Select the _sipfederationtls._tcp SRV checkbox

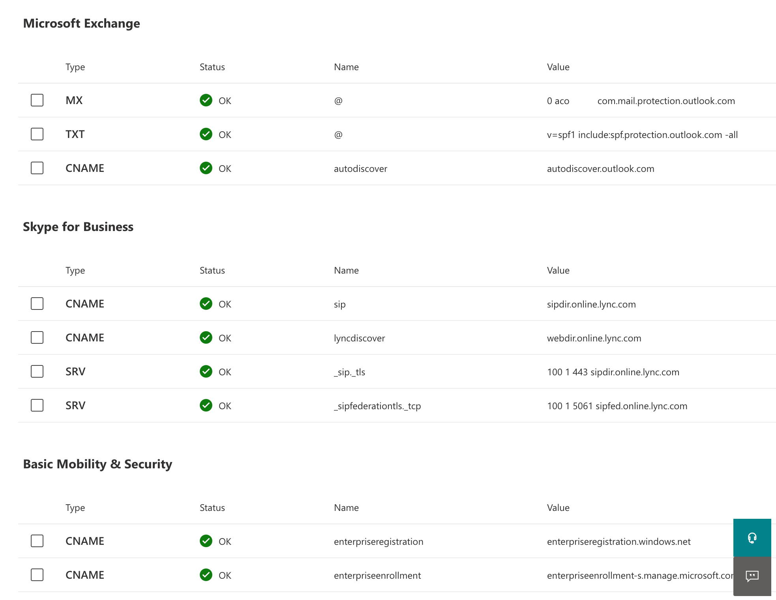[37, 405]
